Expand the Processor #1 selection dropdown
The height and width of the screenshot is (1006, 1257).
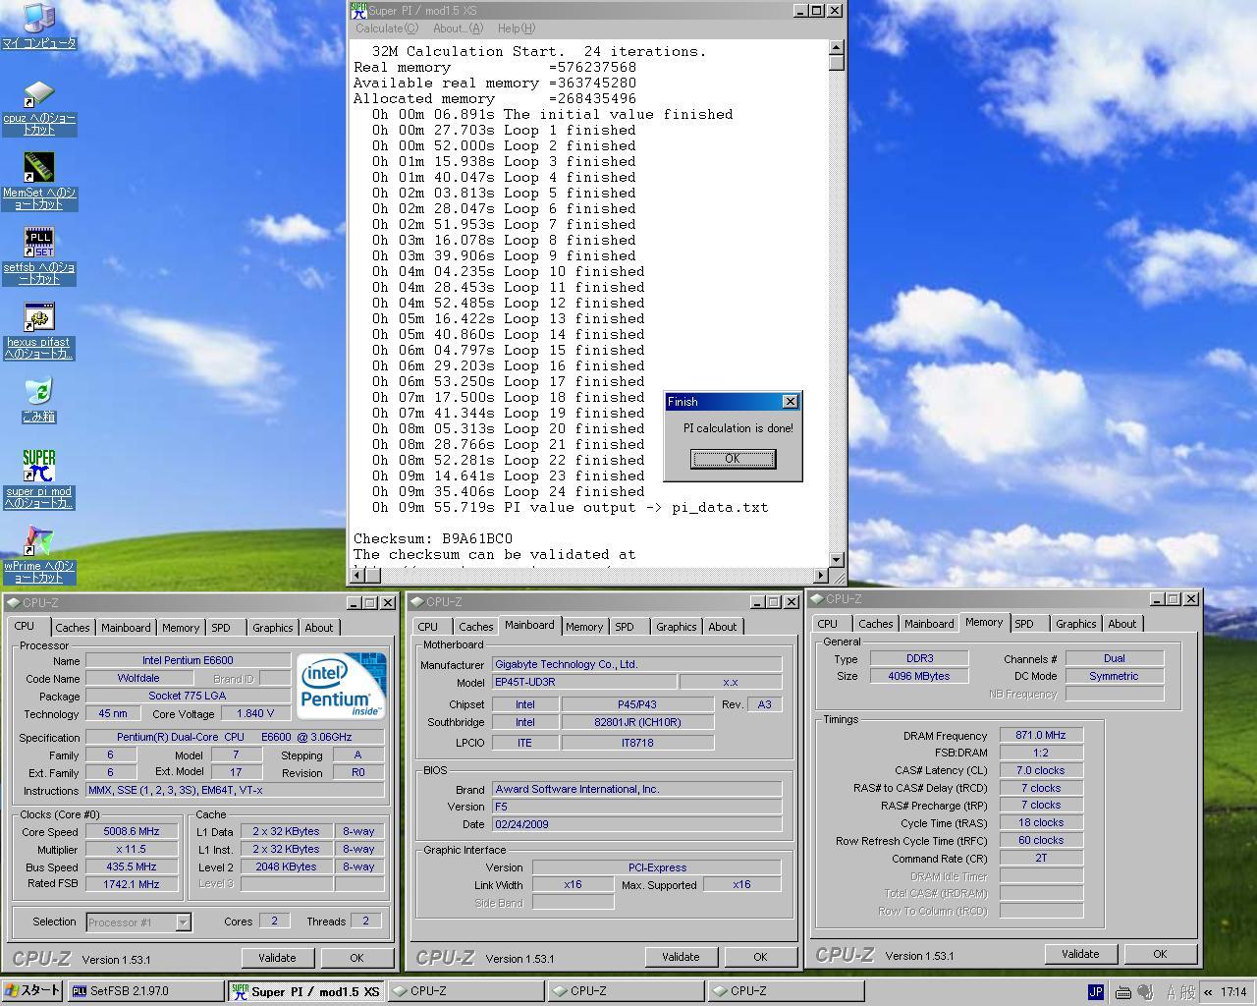click(x=183, y=922)
